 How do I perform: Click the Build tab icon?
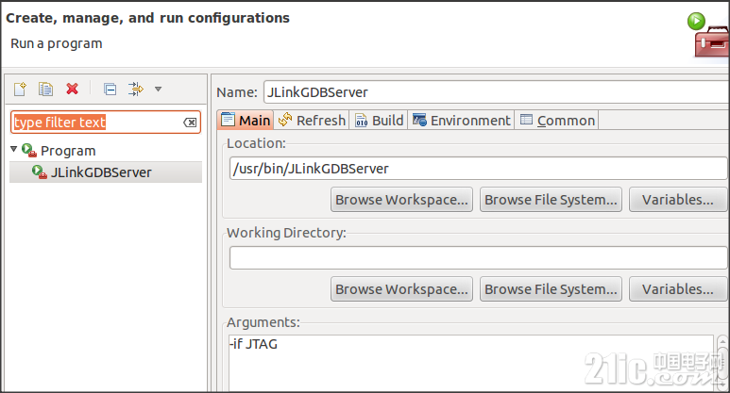[362, 121]
